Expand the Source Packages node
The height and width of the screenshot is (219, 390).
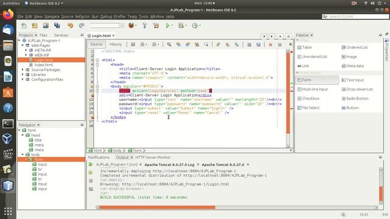23,69
